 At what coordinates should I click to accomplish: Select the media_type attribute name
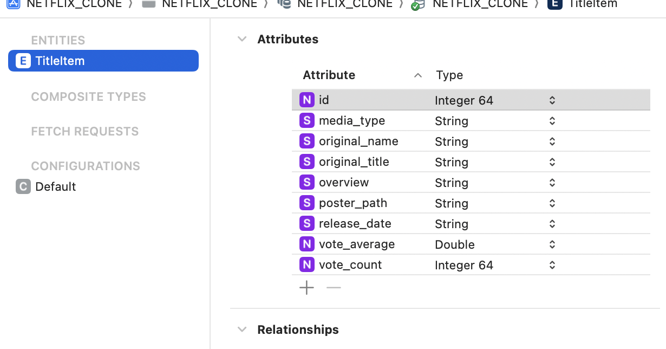click(x=352, y=121)
